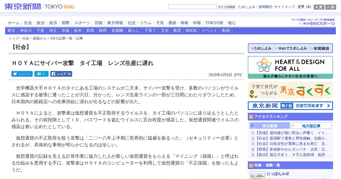The height and width of the screenshot is (179, 341).
Task: Select 静岡 in regional navigation bar
Action: pos(103,31)
